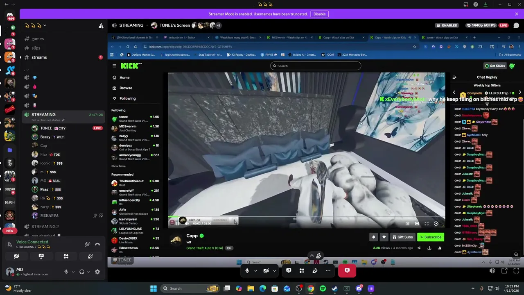This screenshot has width=524, height=295.
Task: Open input device dropdown beside microphone
Action: tap(73, 272)
